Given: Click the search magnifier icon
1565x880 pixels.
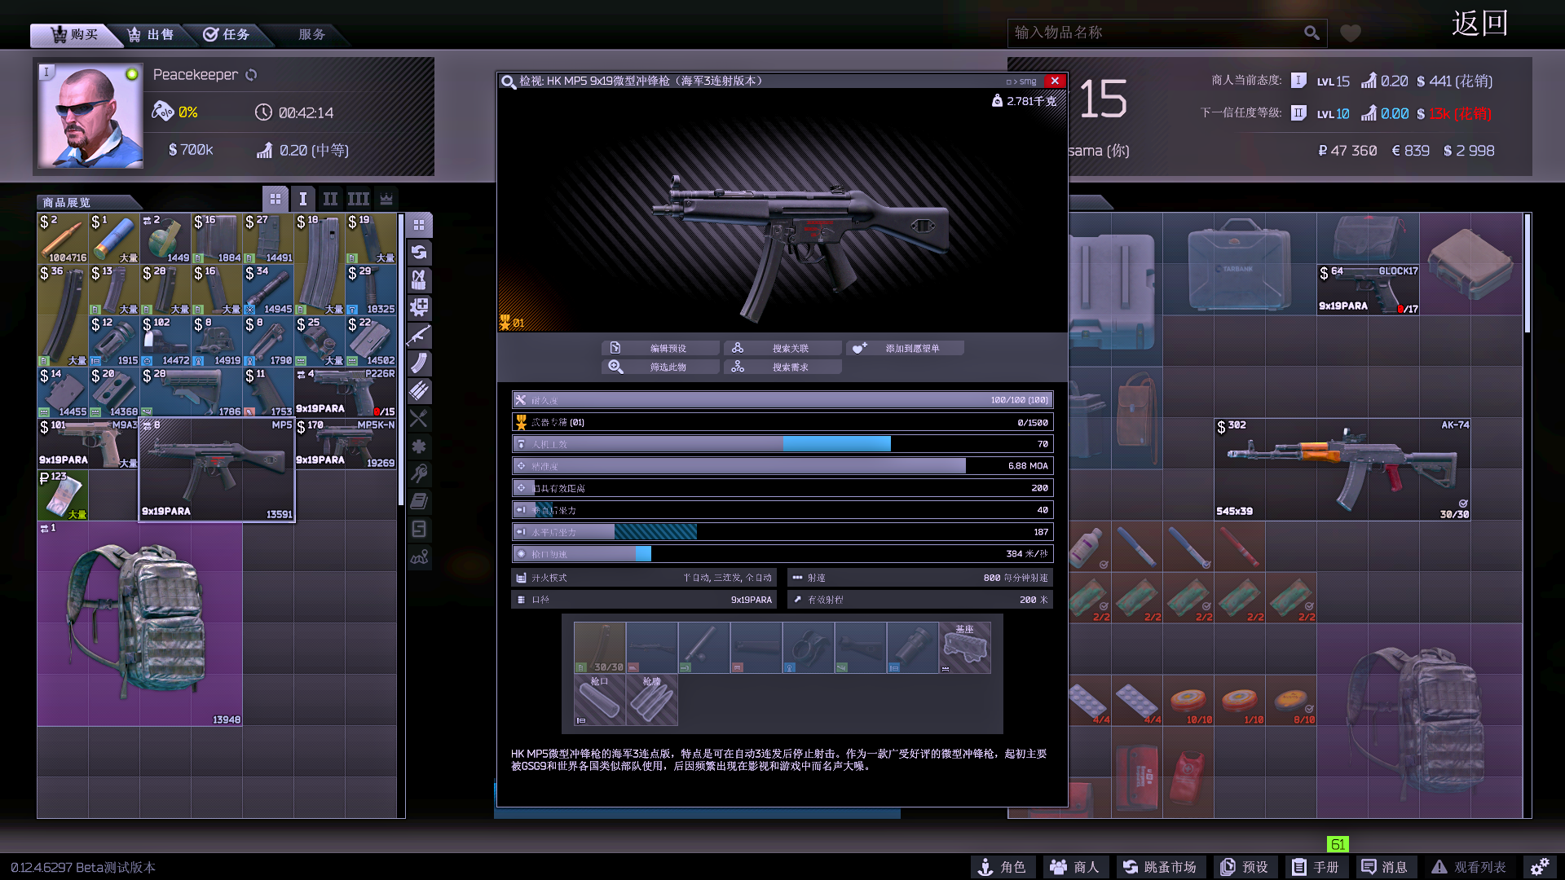Looking at the screenshot, I should pos(1312,33).
